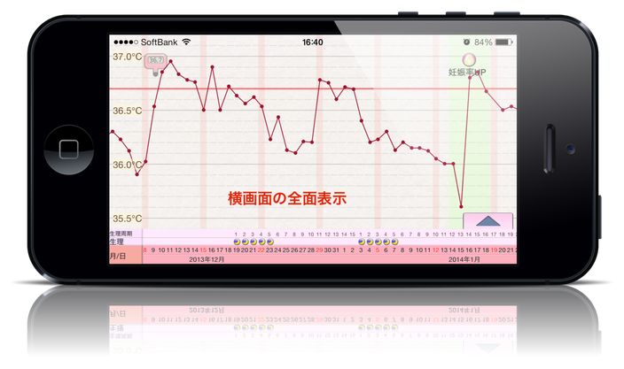Tap the period icon on December 19
The width and height of the screenshot is (624, 369).
tap(237, 242)
